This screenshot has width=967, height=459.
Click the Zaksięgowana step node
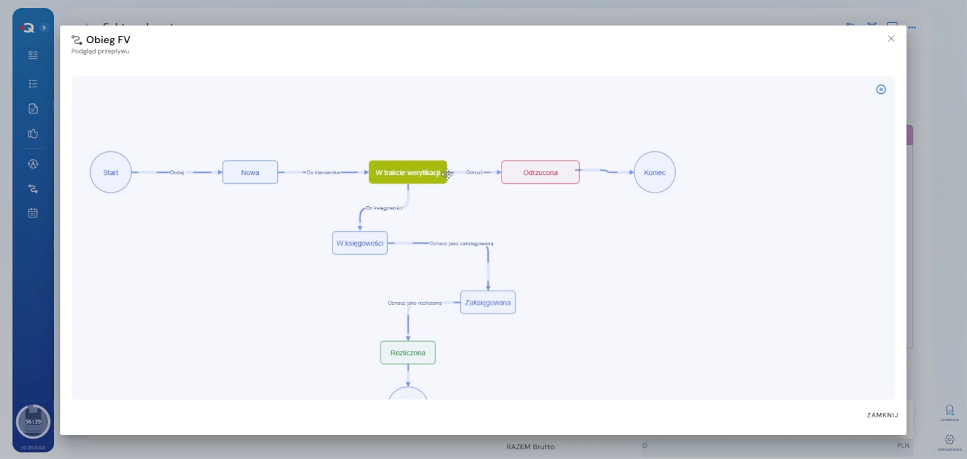[487, 302]
